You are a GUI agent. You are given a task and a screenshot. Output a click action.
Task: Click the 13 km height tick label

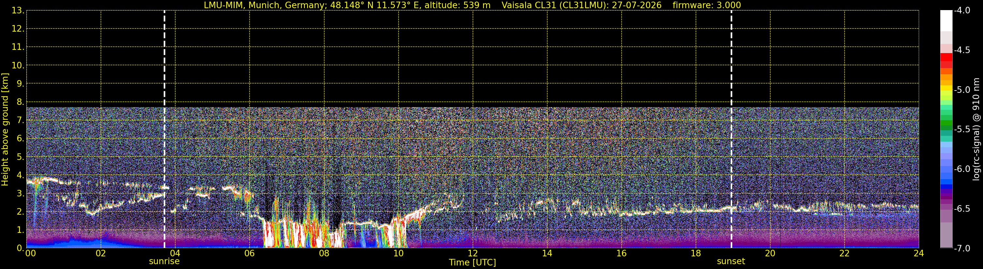click(18, 10)
